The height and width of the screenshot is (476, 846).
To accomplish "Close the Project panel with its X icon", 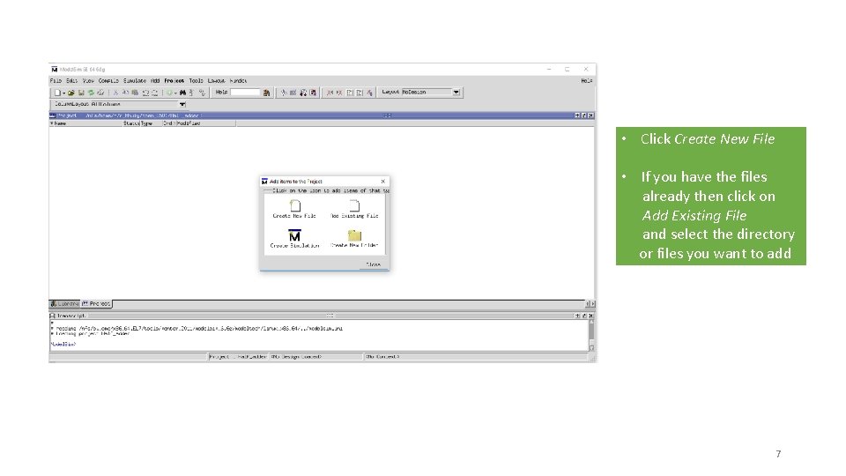I will pyautogui.click(x=590, y=115).
